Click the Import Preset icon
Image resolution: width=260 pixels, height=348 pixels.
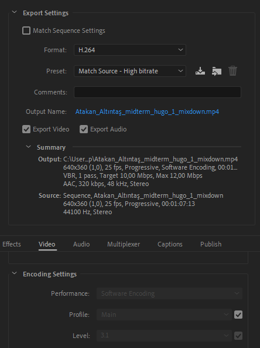[216, 71]
